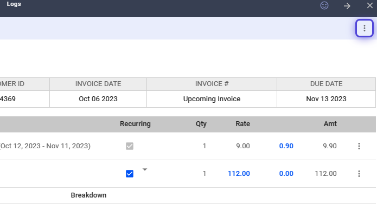Toggle the greyed recurring checkbox on 9.00 row
Screen dimensions: 377x204
[130, 146]
